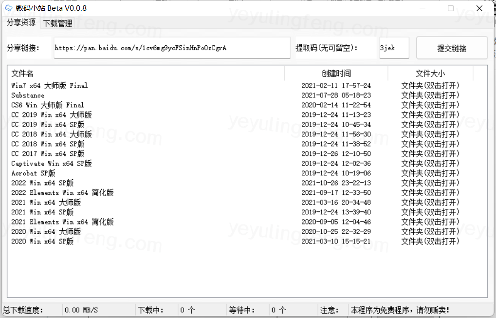Click 文件夹(双击打开) in the Substance row
Viewport: 496px width, 318px height.
pyautogui.click(x=430, y=95)
